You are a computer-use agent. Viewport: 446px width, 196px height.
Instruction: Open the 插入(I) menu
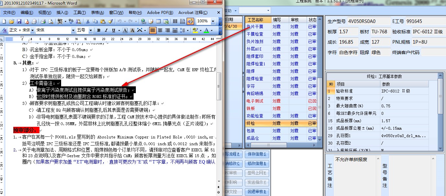pyautogui.click(x=62, y=13)
